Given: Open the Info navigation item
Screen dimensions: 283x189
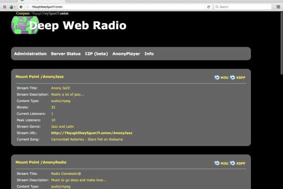Looking at the screenshot, I should click(149, 54).
